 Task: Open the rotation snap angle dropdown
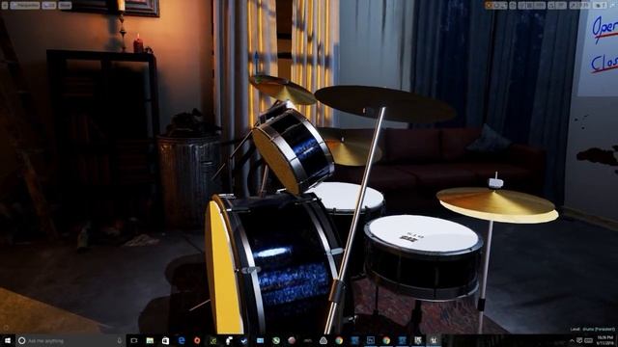561,5
